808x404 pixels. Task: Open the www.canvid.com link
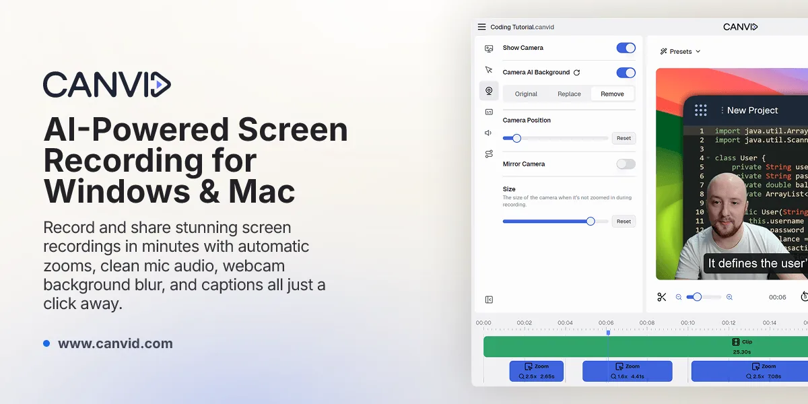[115, 344]
